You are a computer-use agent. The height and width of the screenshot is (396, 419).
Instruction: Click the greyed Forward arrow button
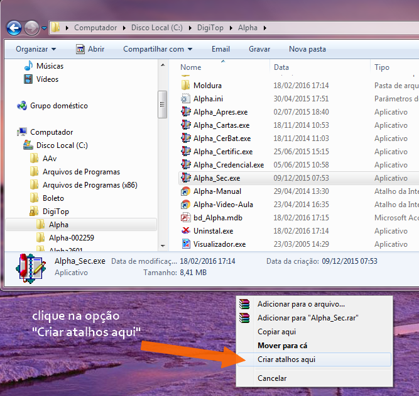click(x=32, y=28)
